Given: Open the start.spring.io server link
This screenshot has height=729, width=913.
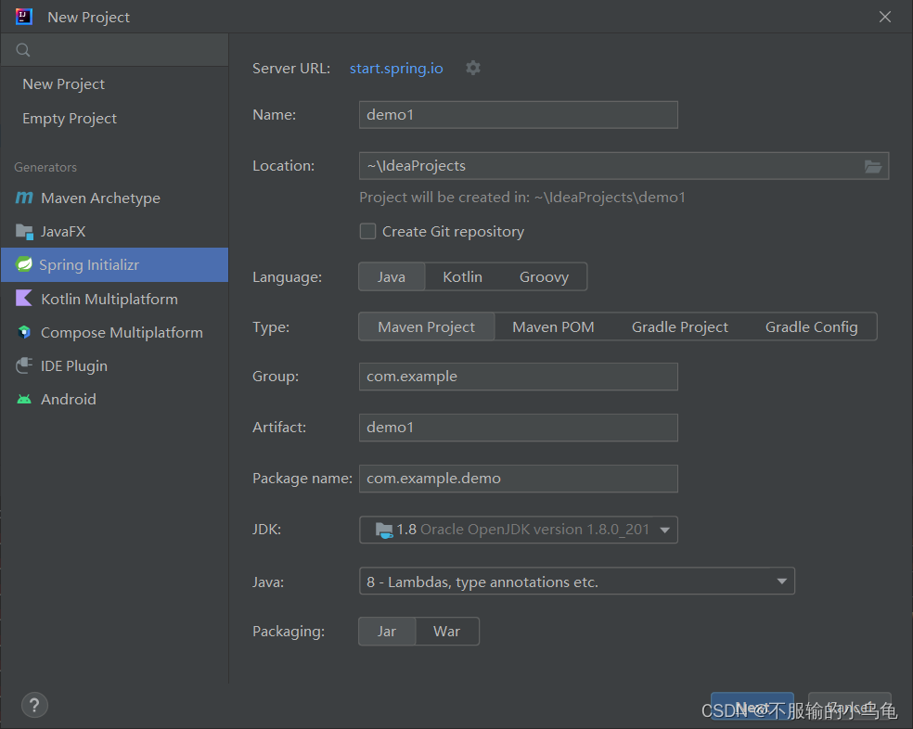Looking at the screenshot, I should tap(396, 69).
